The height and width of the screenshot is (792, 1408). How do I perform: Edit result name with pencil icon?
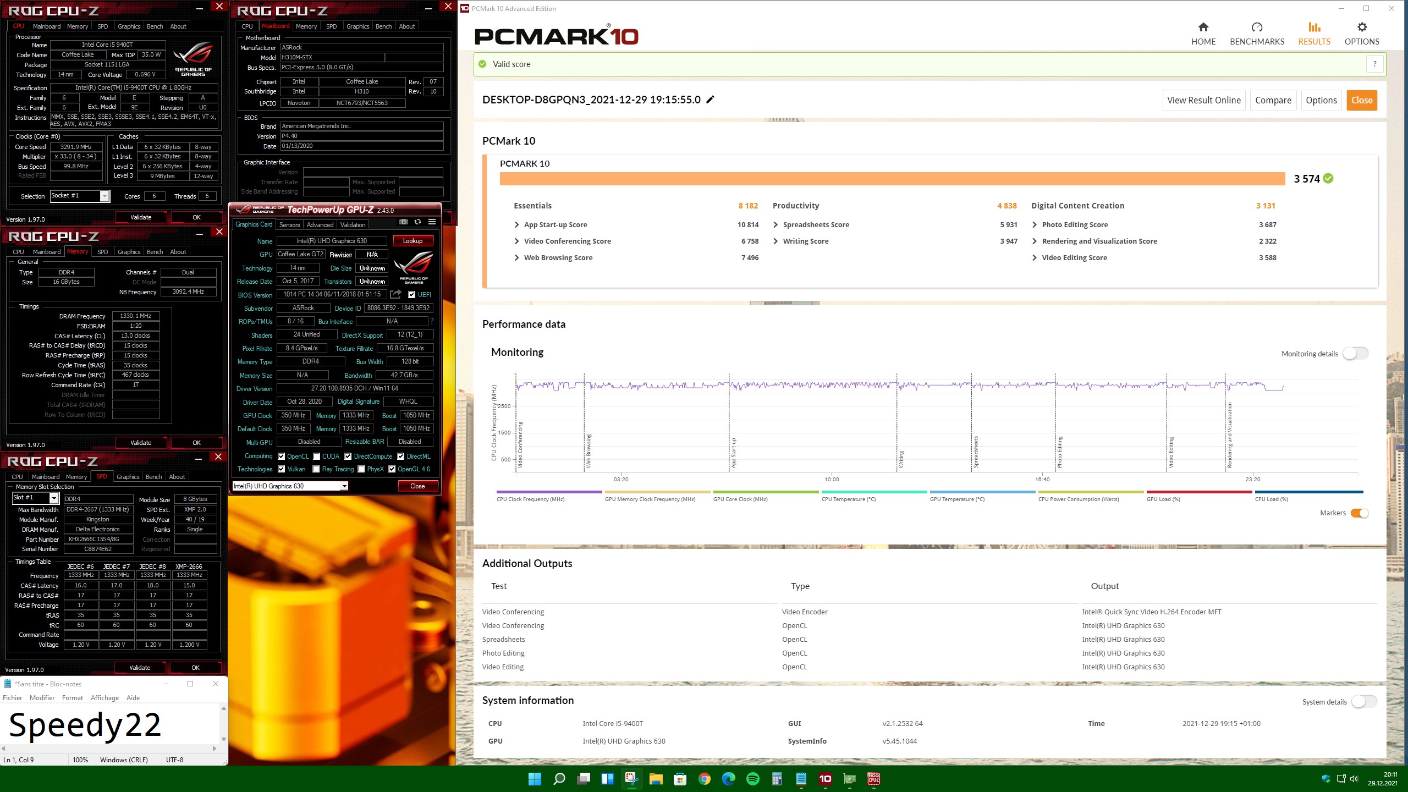pyautogui.click(x=710, y=100)
